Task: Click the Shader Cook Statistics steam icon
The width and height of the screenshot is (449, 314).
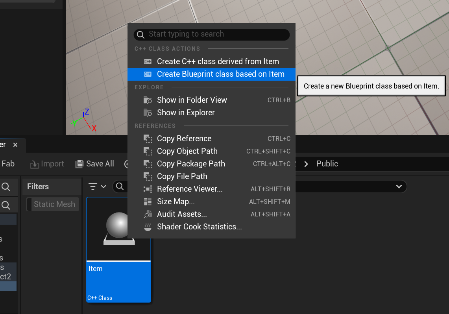Action: pyautogui.click(x=148, y=227)
